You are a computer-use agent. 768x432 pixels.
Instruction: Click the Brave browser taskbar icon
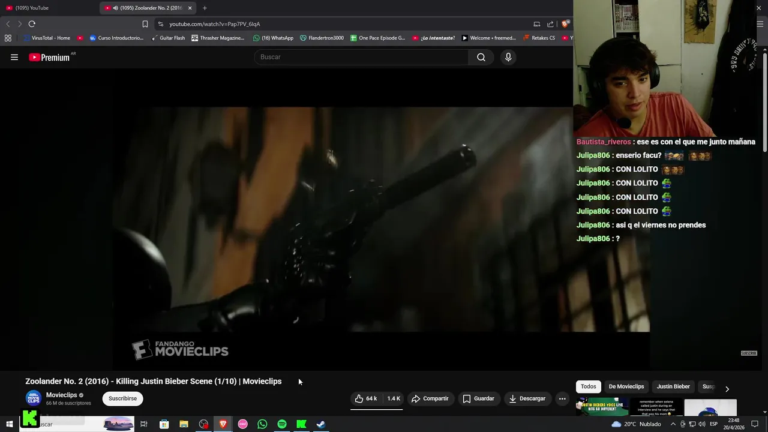[x=223, y=424]
